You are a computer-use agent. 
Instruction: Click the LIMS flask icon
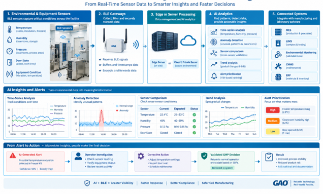(x=278, y=43)
